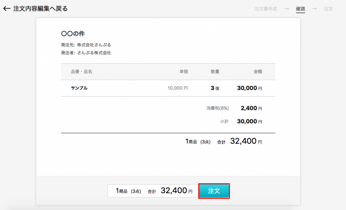Click the 単価 column header
346x210 pixels.
coord(183,72)
